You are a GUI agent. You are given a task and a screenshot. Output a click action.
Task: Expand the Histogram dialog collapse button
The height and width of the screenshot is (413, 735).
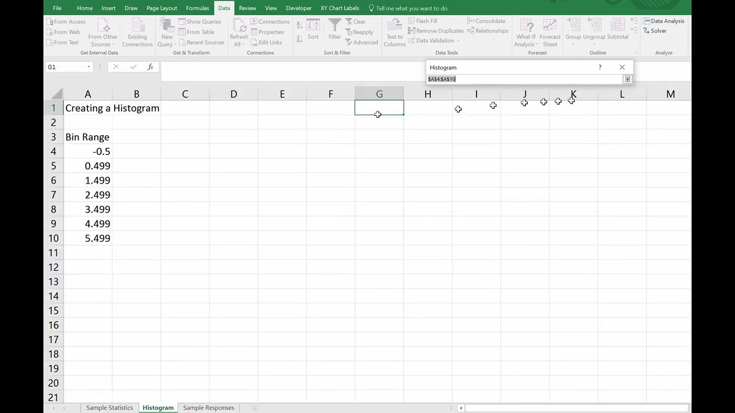(x=627, y=79)
